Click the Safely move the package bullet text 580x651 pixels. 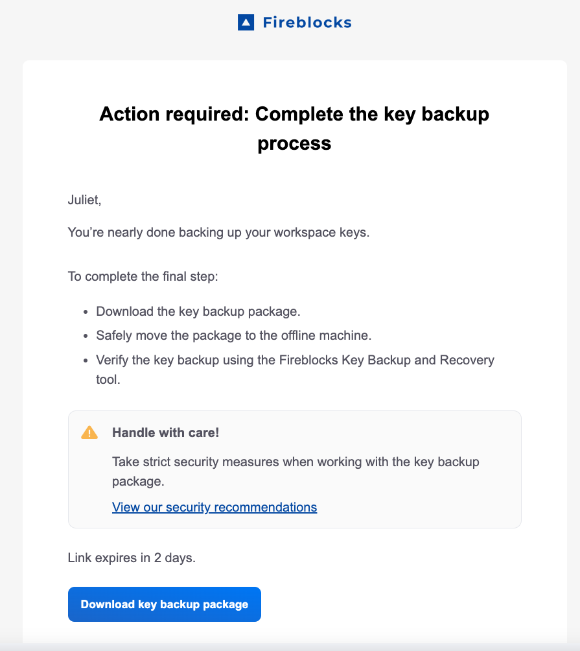pos(233,335)
